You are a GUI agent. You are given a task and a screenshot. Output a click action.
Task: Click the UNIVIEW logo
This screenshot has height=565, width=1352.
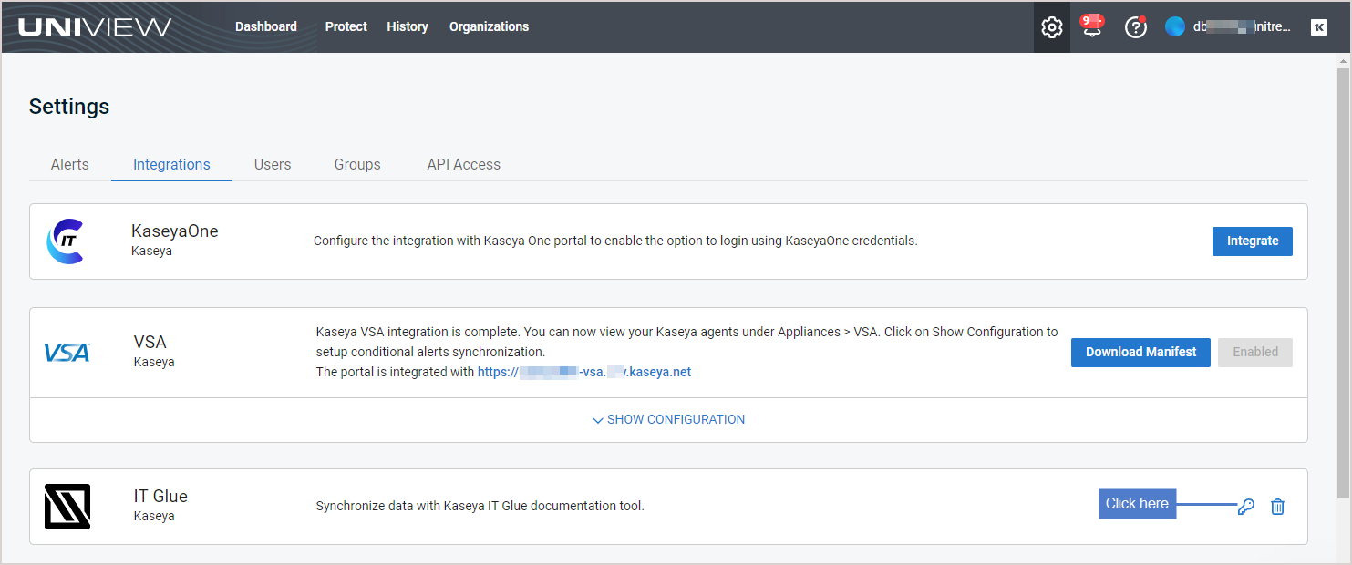pyautogui.click(x=95, y=26)
